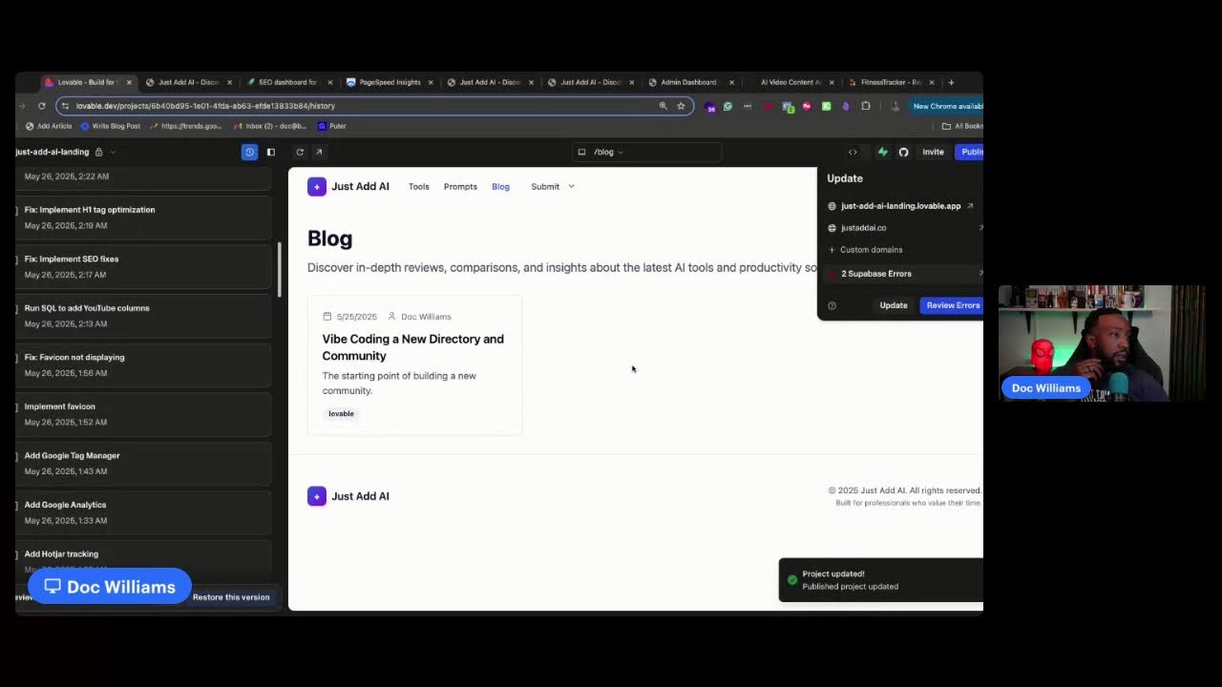Click the Just Add AI footer logo
Screen dimensions: 1222x687
click(x=348, y=496)
